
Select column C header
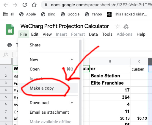click(139, 61)
